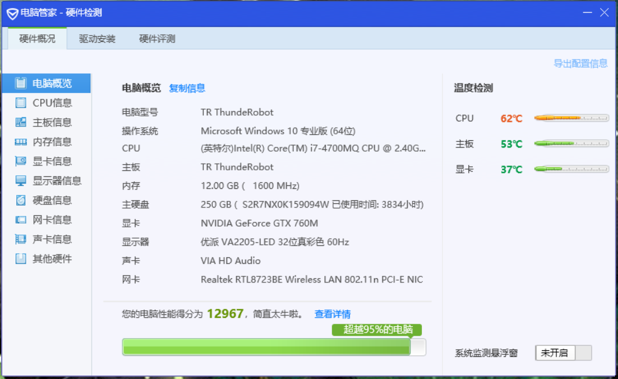The image size is (618, 379).
Task: Select 声卡信息 label in sidebar
Action: pyautogui.click(x=52, y=239)
